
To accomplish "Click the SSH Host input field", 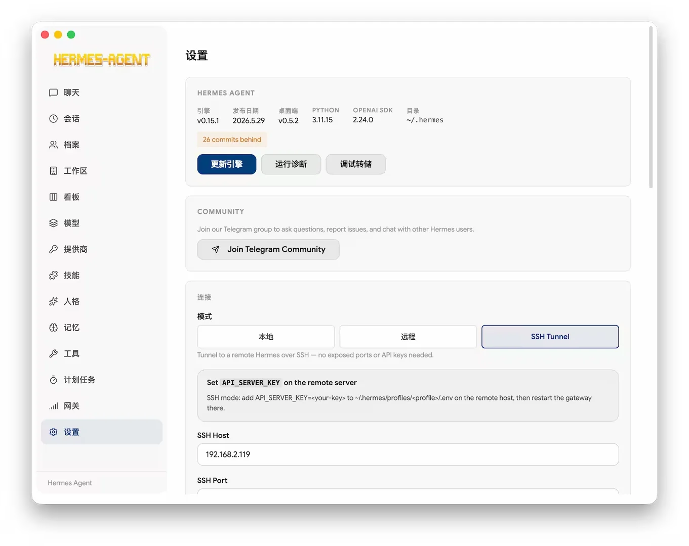I will click(408, 454).
